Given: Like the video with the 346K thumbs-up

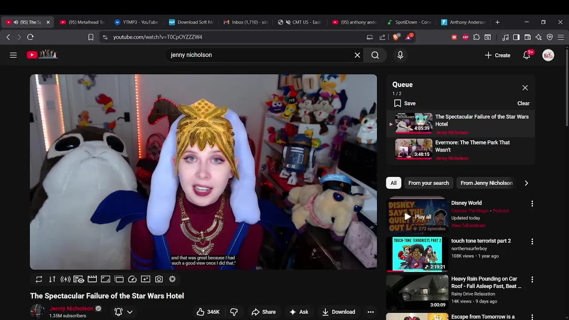Looking at the screenshot, I should point(208,312).
